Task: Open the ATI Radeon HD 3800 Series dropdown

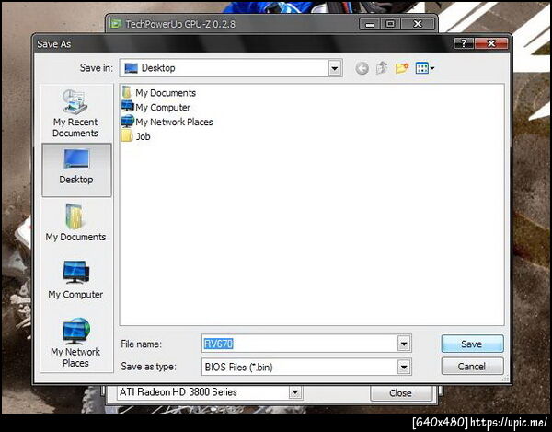Action: pyautogui.click(x=295, y=392)
